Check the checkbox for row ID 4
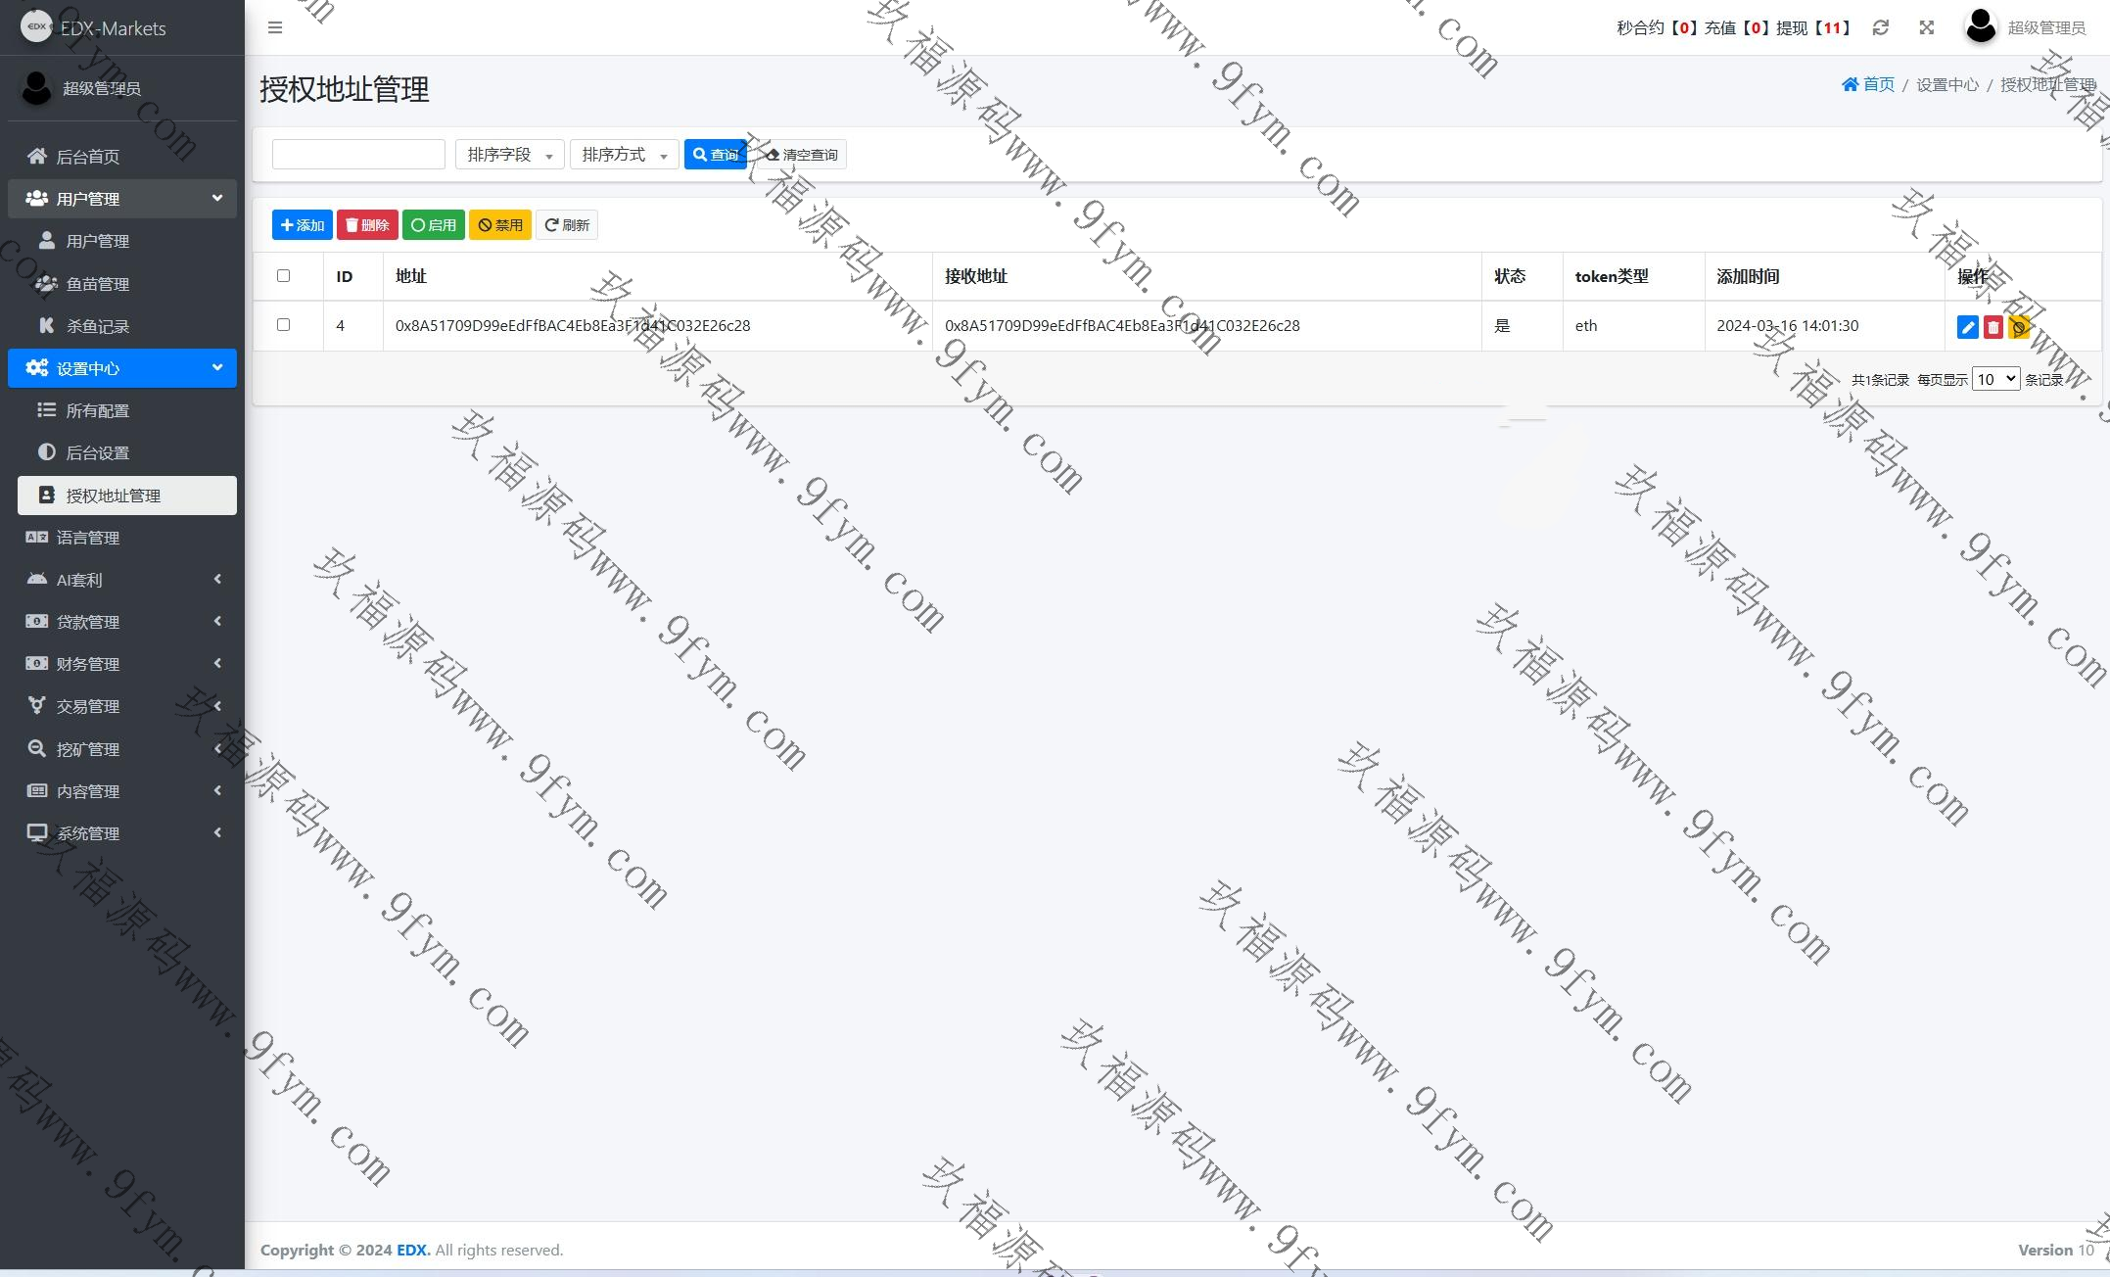Image resolution: width=2110 pixels, height=1277 pixels. point(284,324)
